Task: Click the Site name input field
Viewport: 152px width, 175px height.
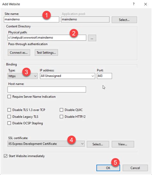Action: coord(31,19)
